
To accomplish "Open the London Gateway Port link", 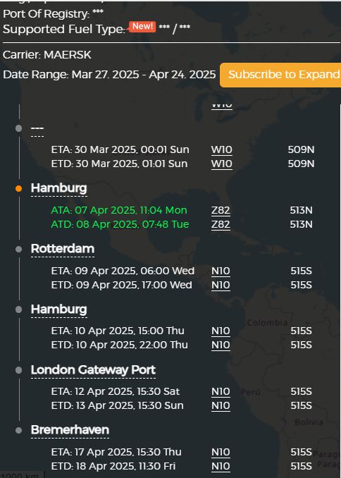I will (x=93, y=369).
